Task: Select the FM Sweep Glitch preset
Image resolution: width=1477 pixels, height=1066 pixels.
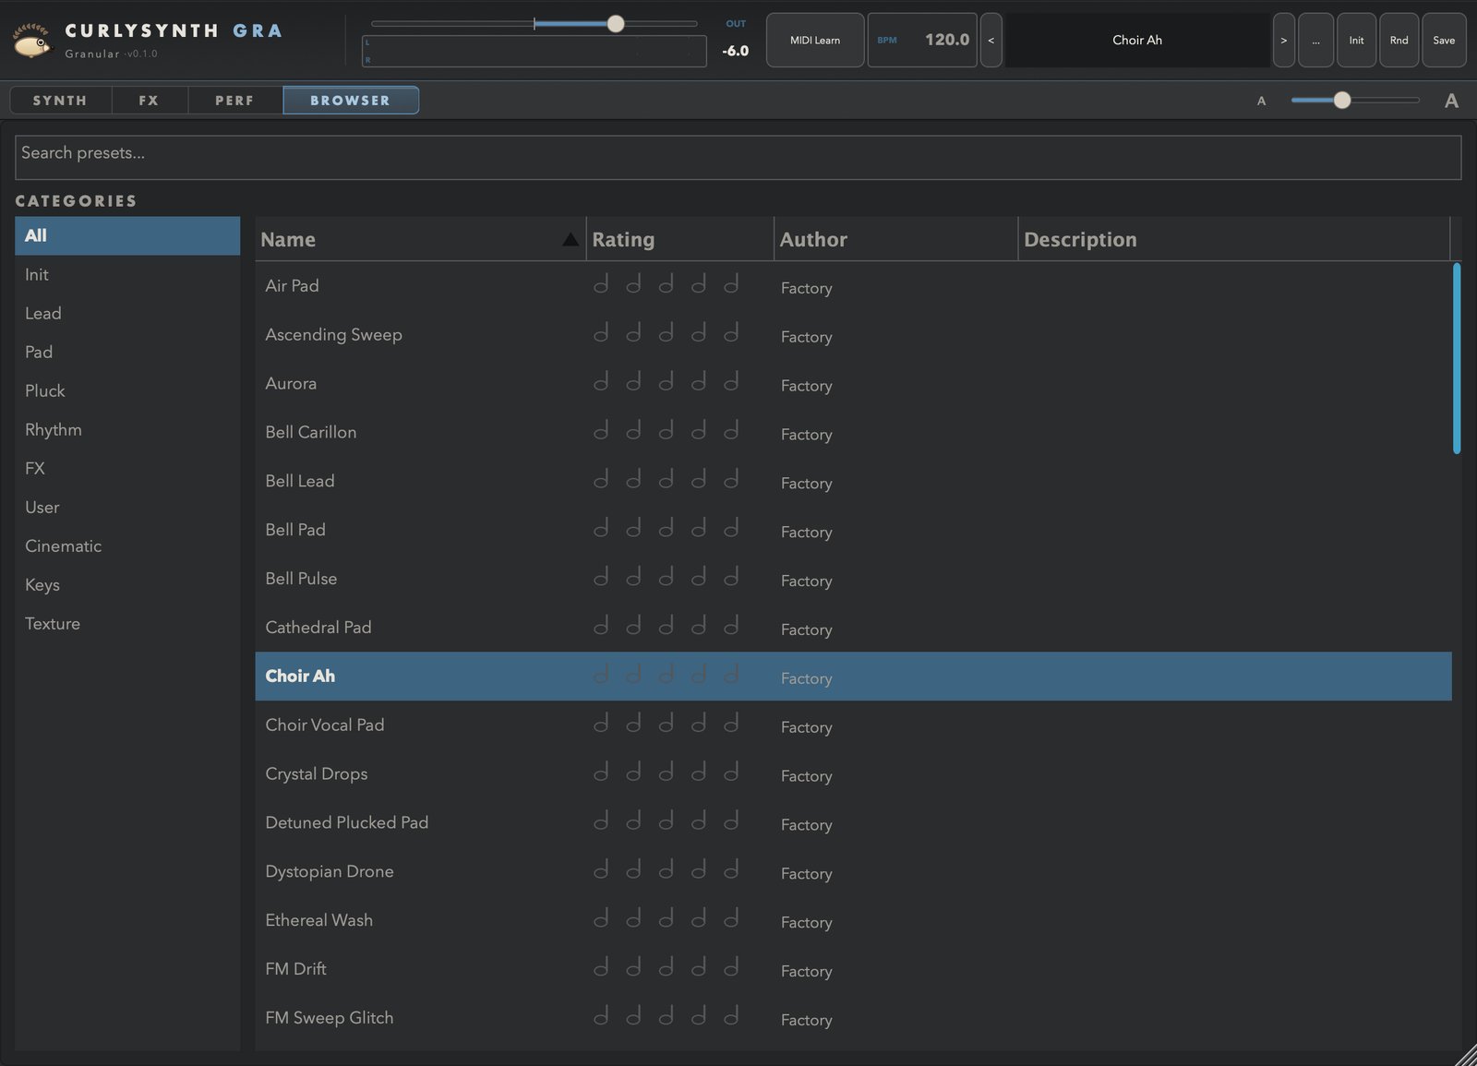Action: (853, 1017)
